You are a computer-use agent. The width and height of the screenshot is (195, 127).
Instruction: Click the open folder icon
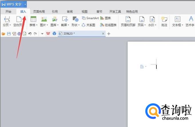(x=3, y=34)
